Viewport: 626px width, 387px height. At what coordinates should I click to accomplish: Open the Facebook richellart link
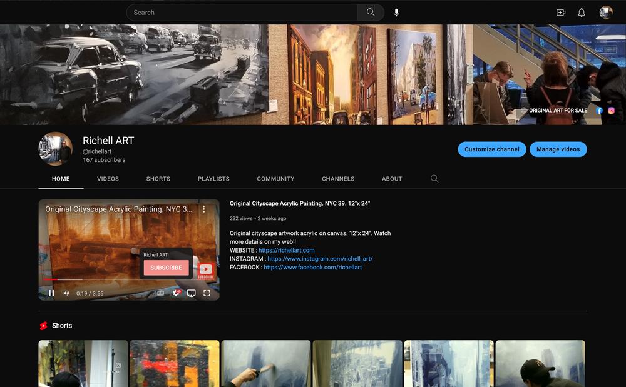312,267
